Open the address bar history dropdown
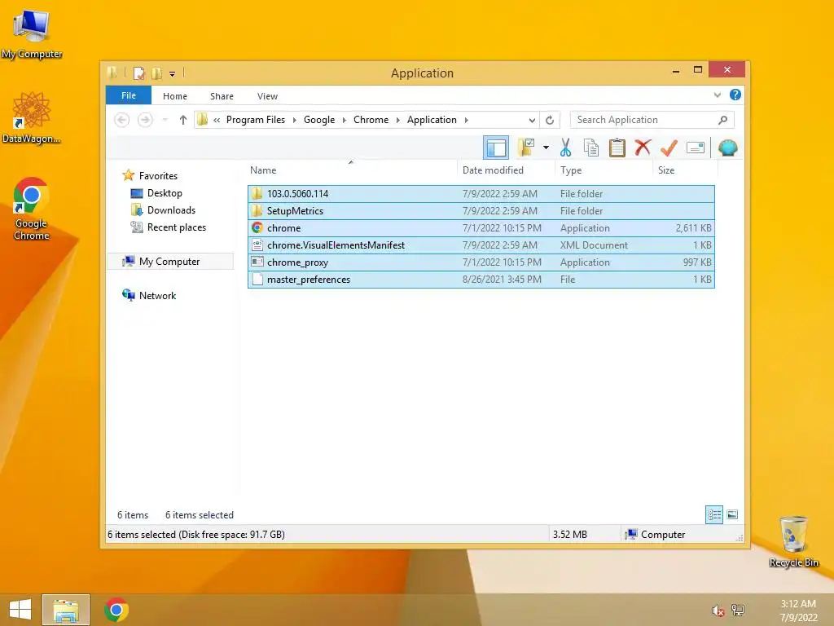Screen dimensions: 834x626 pos(531,120)
